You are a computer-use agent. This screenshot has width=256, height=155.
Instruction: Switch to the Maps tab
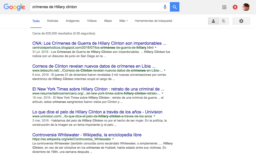tap(108, 21)
